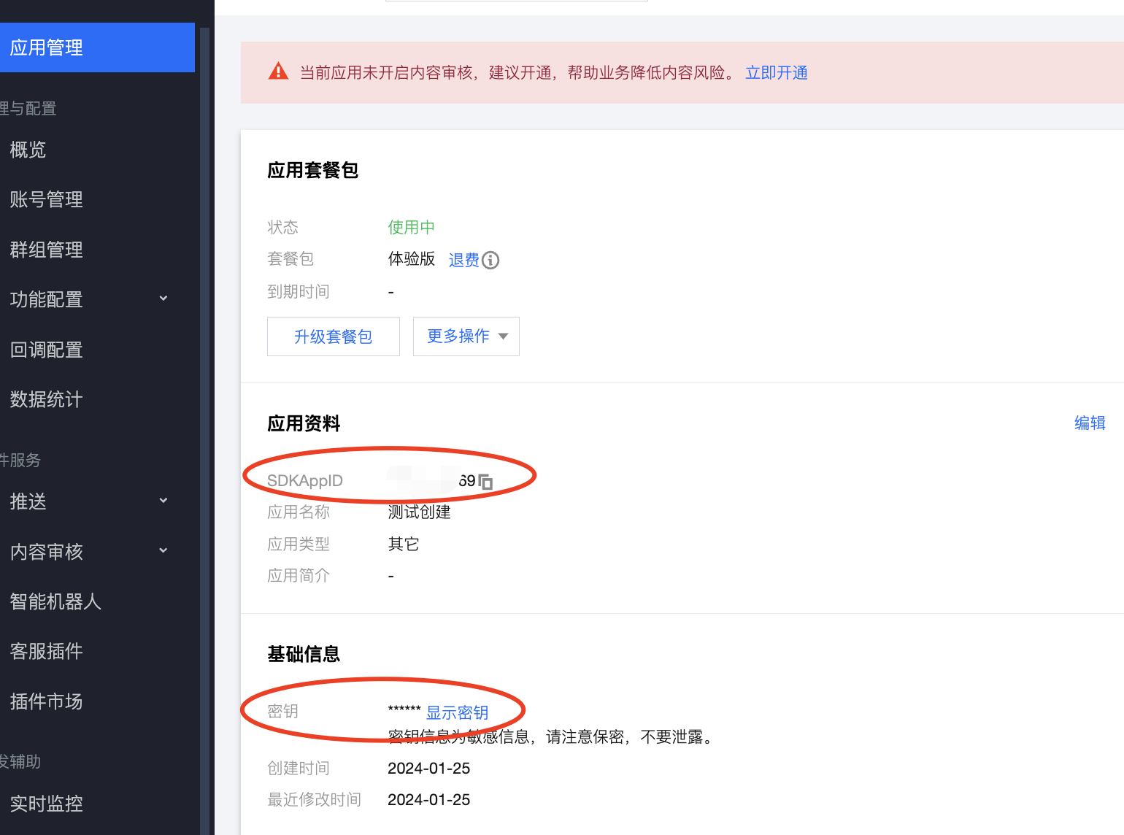Expand the 功能配置 sidebar submenu
Viewport: 1124px width, 835px height.
click(163, 299)
